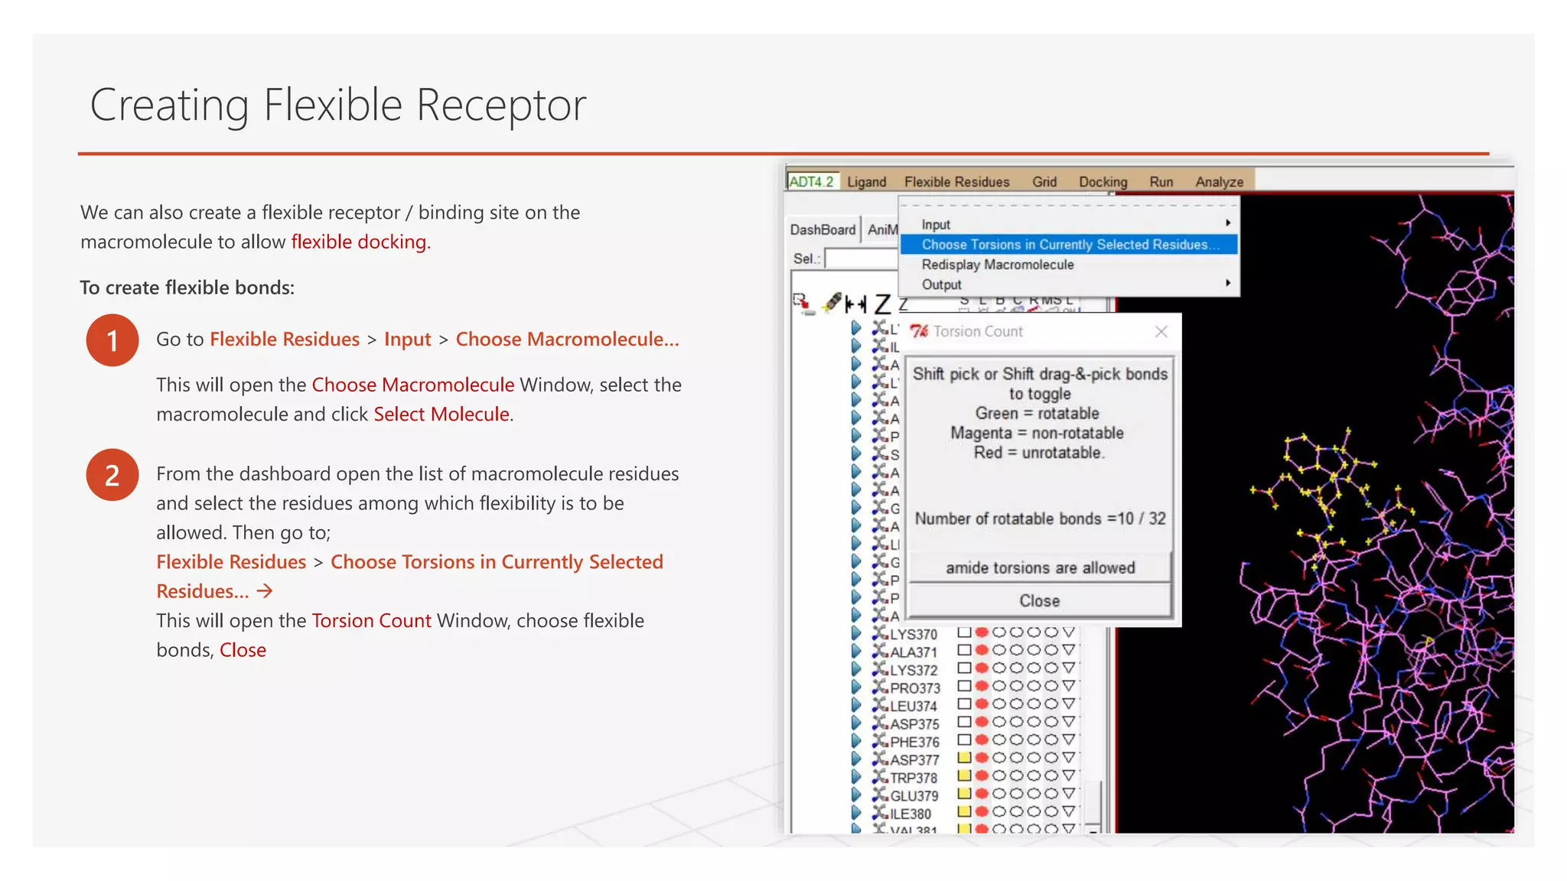The image size is (1567, 881).
Task: Expand the PHE376 residue tree node
Action: [856, 741]
